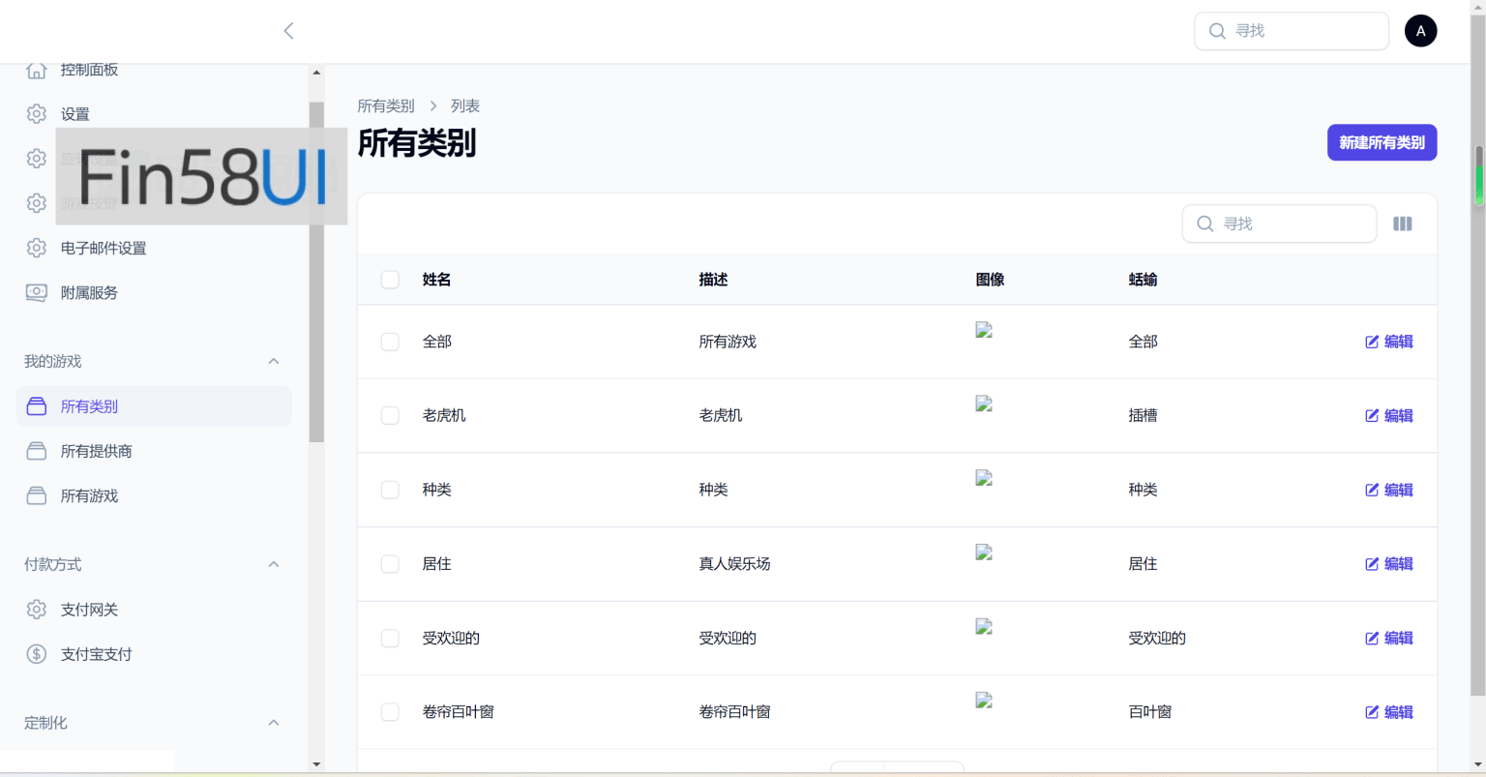Viewport: 1486px width, 777px height.
Task: Open 所有游戏 in the sidebar
Action: [x=89, y=495]
